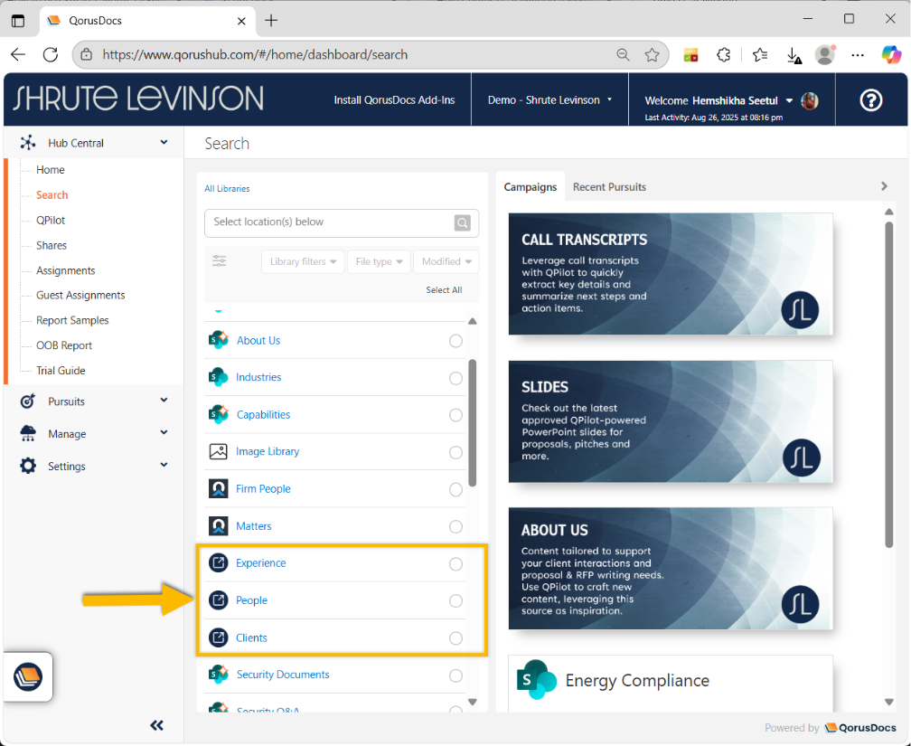Click the search magnifier in location field

pos(462,223)
